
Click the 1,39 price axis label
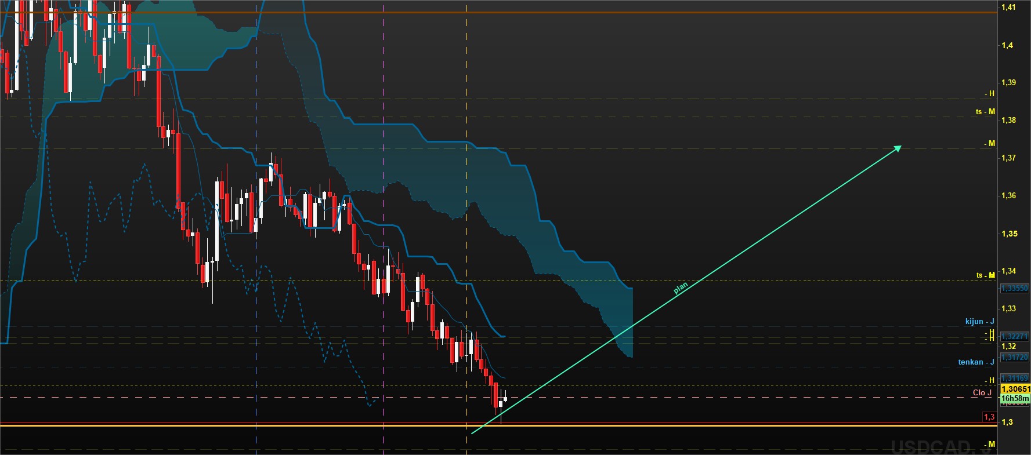1008,83
